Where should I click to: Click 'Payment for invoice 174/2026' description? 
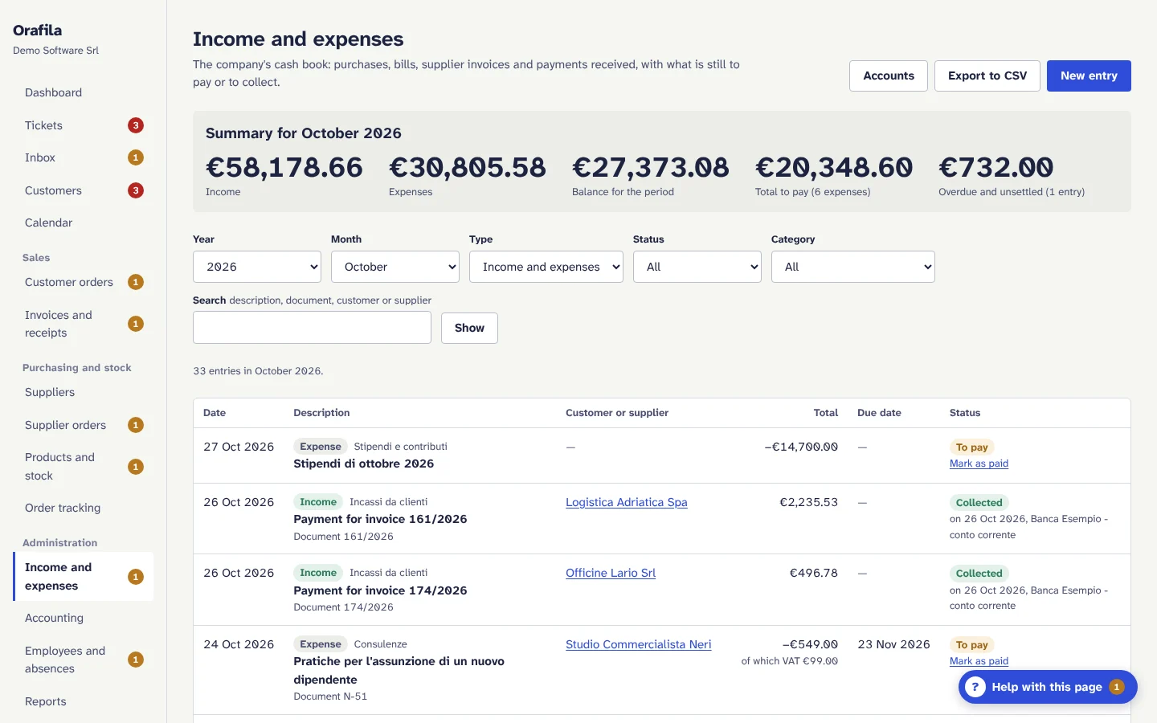pos(380,590)
